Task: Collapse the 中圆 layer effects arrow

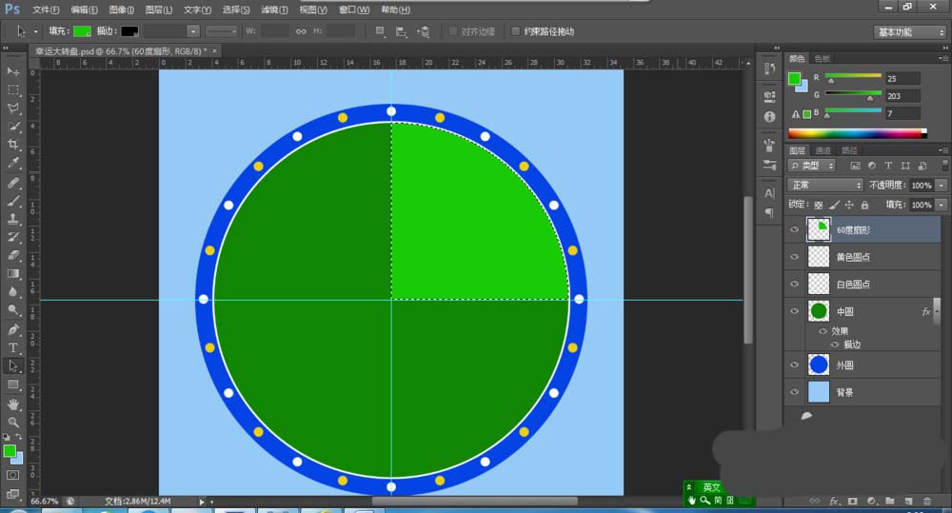Action: click(x=936, y=311)
